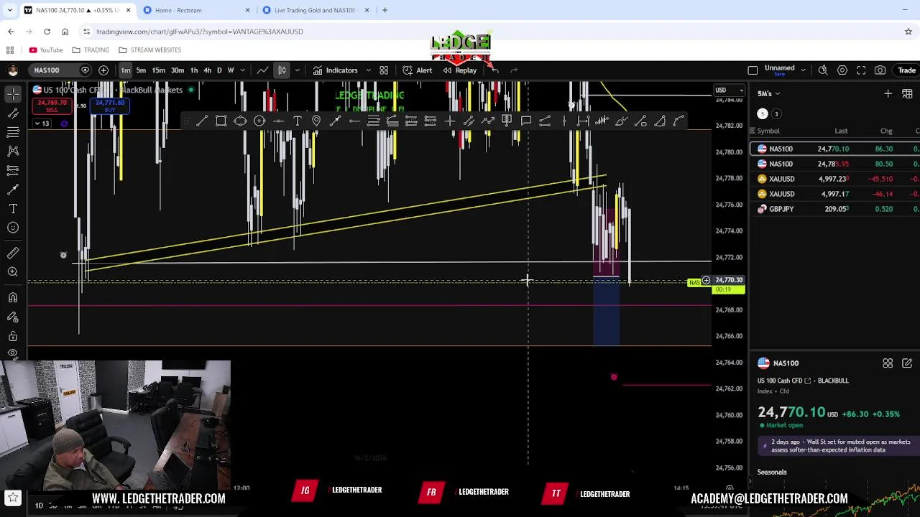The width and height of the screenshot is (920, 517).
Task: Take a chart snapshot with camera icon
Action: tap(880, 70)
